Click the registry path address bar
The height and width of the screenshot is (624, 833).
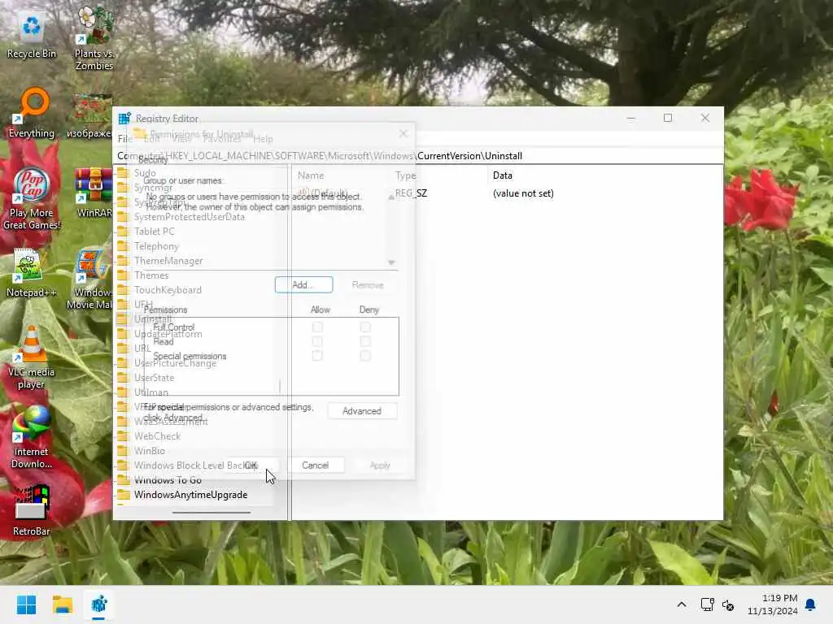pos(419,156)
